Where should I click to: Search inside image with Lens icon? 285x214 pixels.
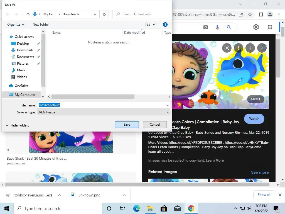(x=227, y=48)
